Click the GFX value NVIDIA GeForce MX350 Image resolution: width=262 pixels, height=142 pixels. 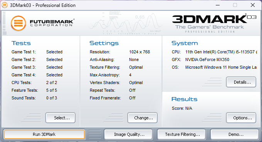pos(207,59)
